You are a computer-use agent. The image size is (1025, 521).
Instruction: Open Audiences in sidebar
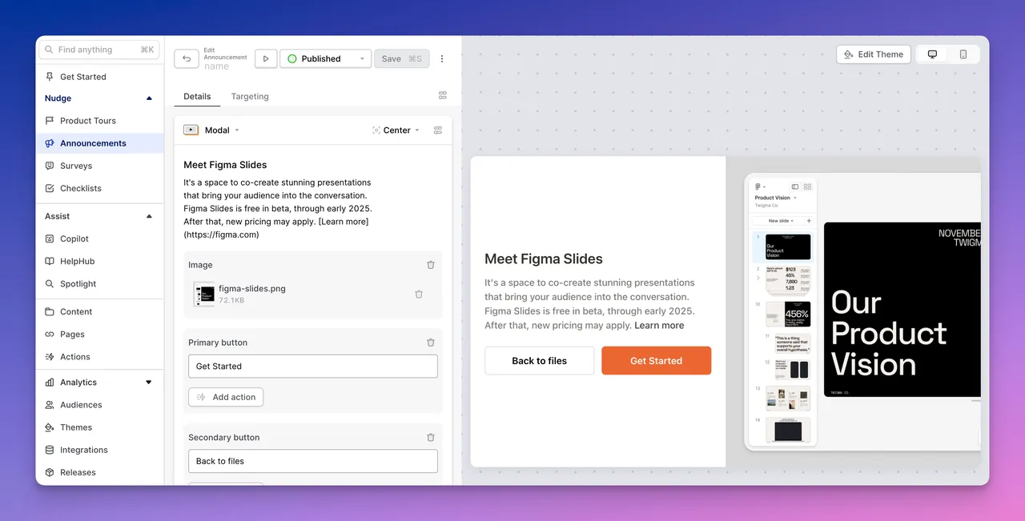(99, 405)
